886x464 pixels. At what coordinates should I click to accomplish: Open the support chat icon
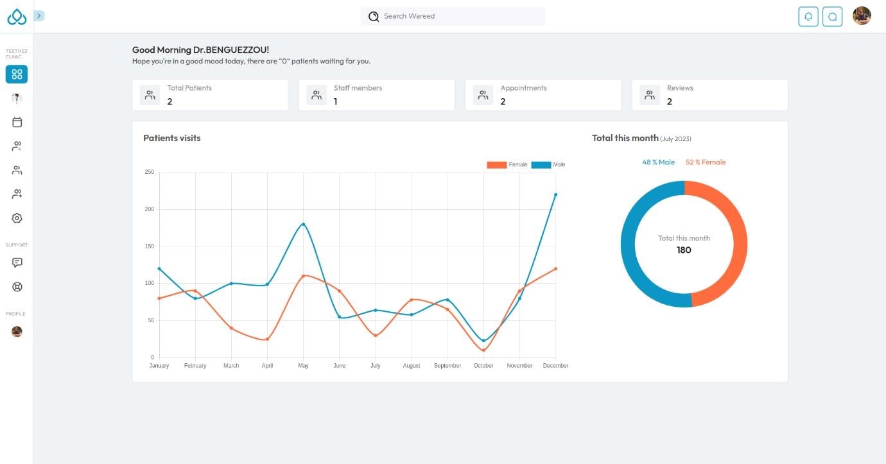pyautogui.click(x=16, y=262)
